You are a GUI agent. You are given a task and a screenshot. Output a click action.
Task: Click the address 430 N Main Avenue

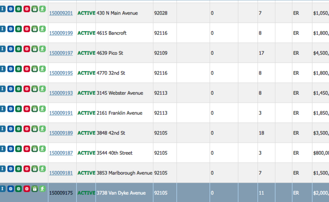pos(117,13)
